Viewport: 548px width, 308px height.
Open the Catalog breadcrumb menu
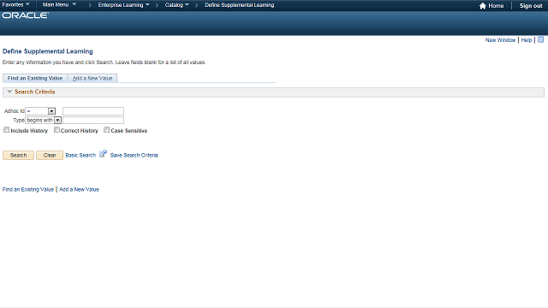tap(176, 5)
